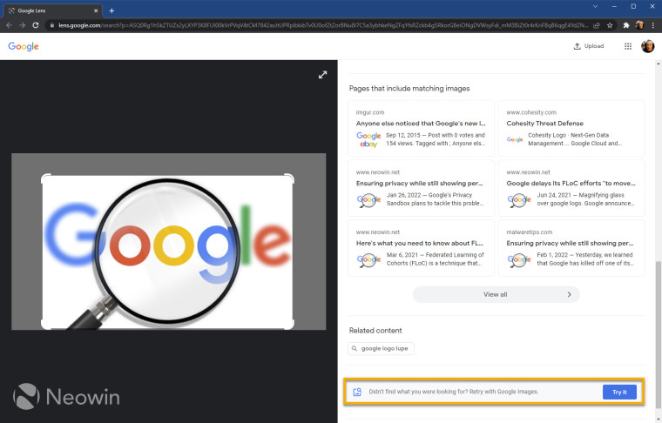Open 'Google delays its FLoC efforts' result
Screen dimensions: 662x423
pos(571,188)
